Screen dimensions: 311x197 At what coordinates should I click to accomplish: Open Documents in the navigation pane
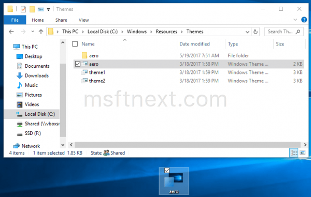pyautogui.click(x=37, y=66)
